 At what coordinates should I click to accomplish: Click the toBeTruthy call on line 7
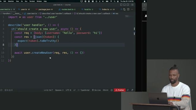[x=48, y=41]
